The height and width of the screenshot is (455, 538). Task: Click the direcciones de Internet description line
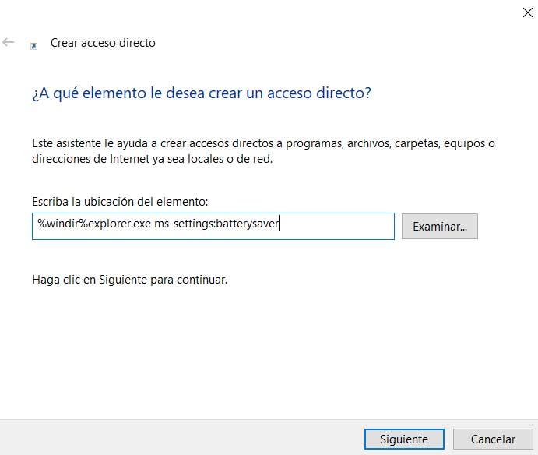153,159
